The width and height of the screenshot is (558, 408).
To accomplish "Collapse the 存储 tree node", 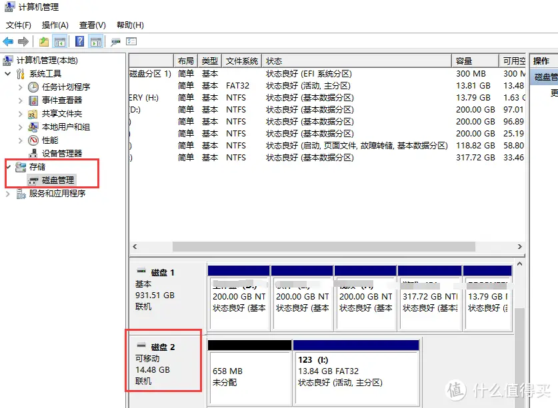I will click(x=8, y=167).
